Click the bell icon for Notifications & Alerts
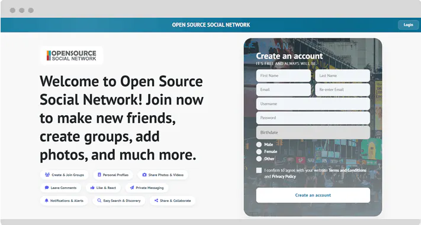 point(46,200)
